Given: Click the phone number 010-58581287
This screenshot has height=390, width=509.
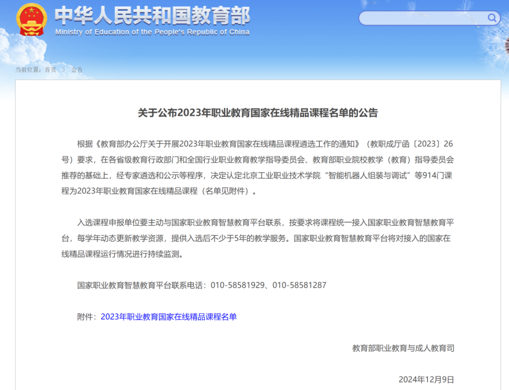Looking at the screenshot, I should (300, 285).
